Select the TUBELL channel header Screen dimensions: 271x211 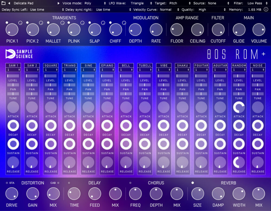pyautogui.click(x=145, y=65)
